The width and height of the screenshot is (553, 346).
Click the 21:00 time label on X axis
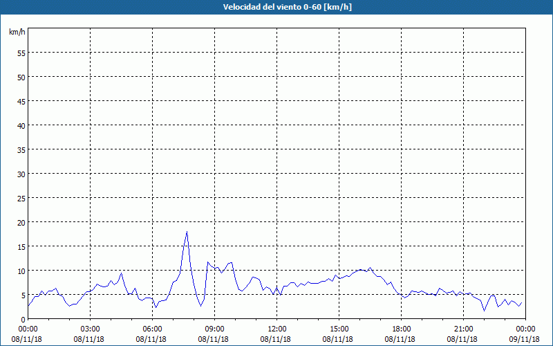tap(463, 329)
